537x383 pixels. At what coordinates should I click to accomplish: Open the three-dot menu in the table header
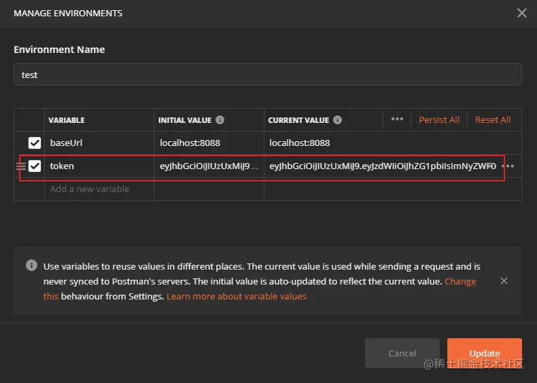point(397,119)
